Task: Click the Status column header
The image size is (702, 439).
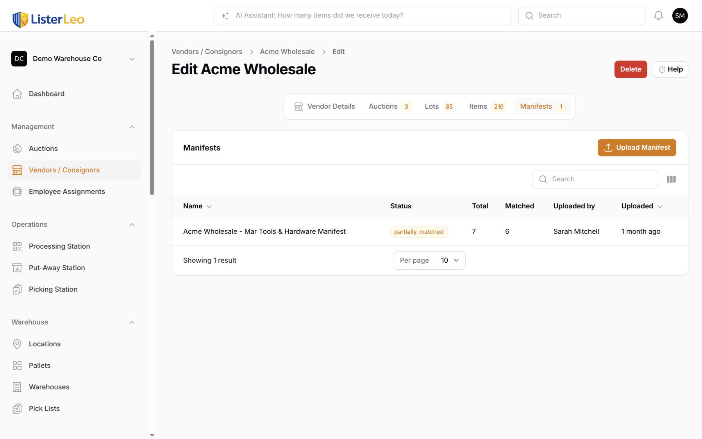Action: coord(401,206)
